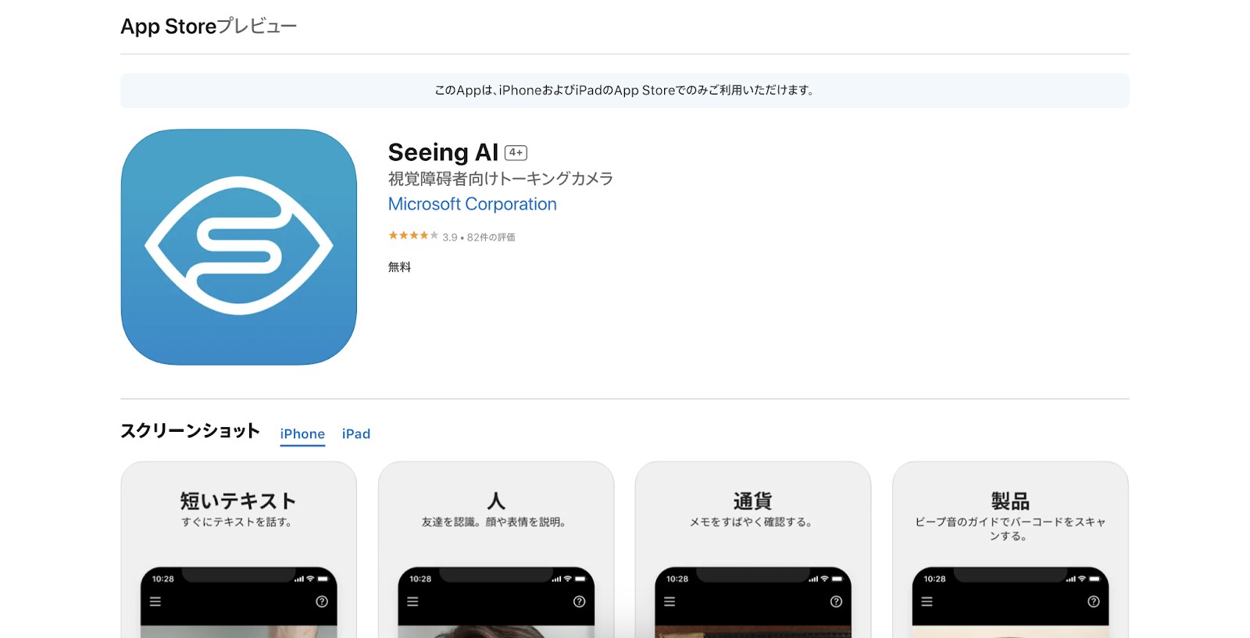The width and height of the screenshot is (1250, 638).
Task: Click the help icon in 通貨 screenshot
Action: pos(836,602)
